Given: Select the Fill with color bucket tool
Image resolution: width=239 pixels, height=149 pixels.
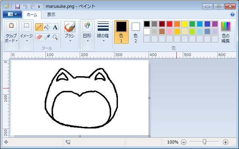Looking at the screenshot, I should [x=47, y=27].
